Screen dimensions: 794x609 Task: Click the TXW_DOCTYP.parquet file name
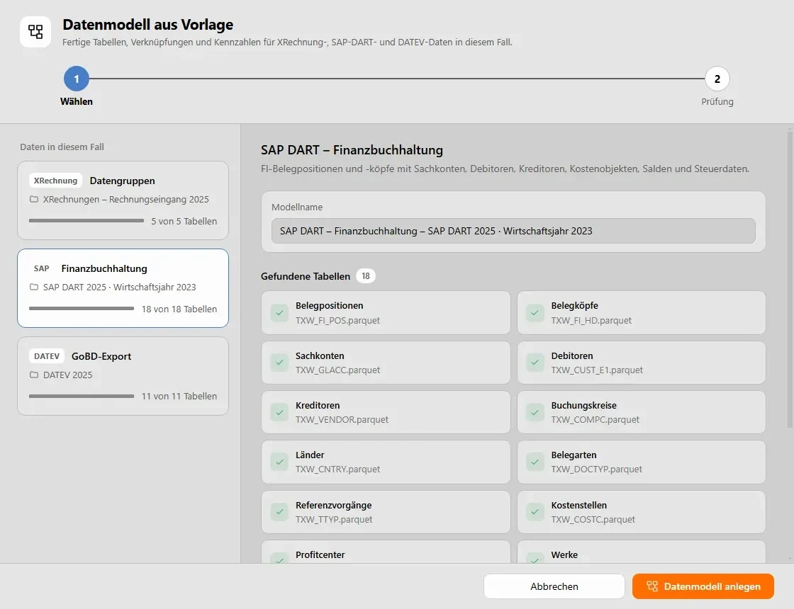coord(596,469)
